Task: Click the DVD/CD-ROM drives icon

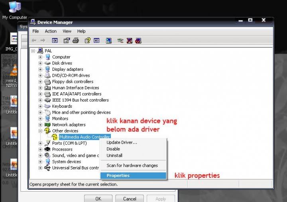Action: coord(47,75)
